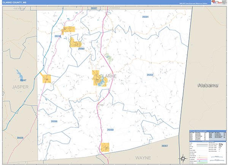This screenshot has width=228, height=165.
Task: Click the JASPER county name label
Action: (x=20, y=87)
